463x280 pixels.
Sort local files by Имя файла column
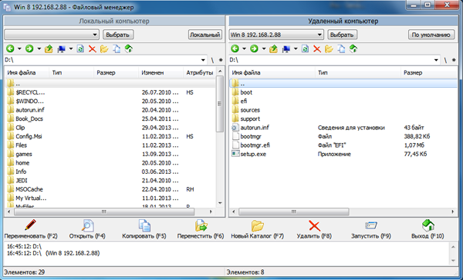tap(27, 72)
